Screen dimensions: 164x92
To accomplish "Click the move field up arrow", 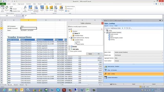I will (122, 28).
